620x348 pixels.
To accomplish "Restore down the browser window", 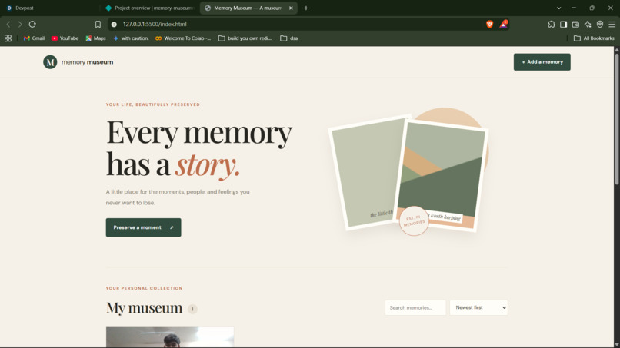I will pos(592,8).
